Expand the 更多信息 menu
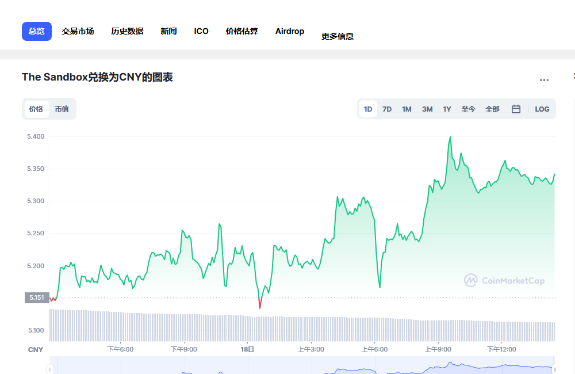 (338, 36)
